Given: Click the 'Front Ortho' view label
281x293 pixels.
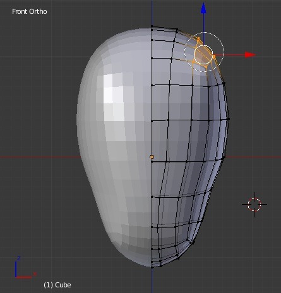Looking at the screenshot, I should click(x=30, y=11).
